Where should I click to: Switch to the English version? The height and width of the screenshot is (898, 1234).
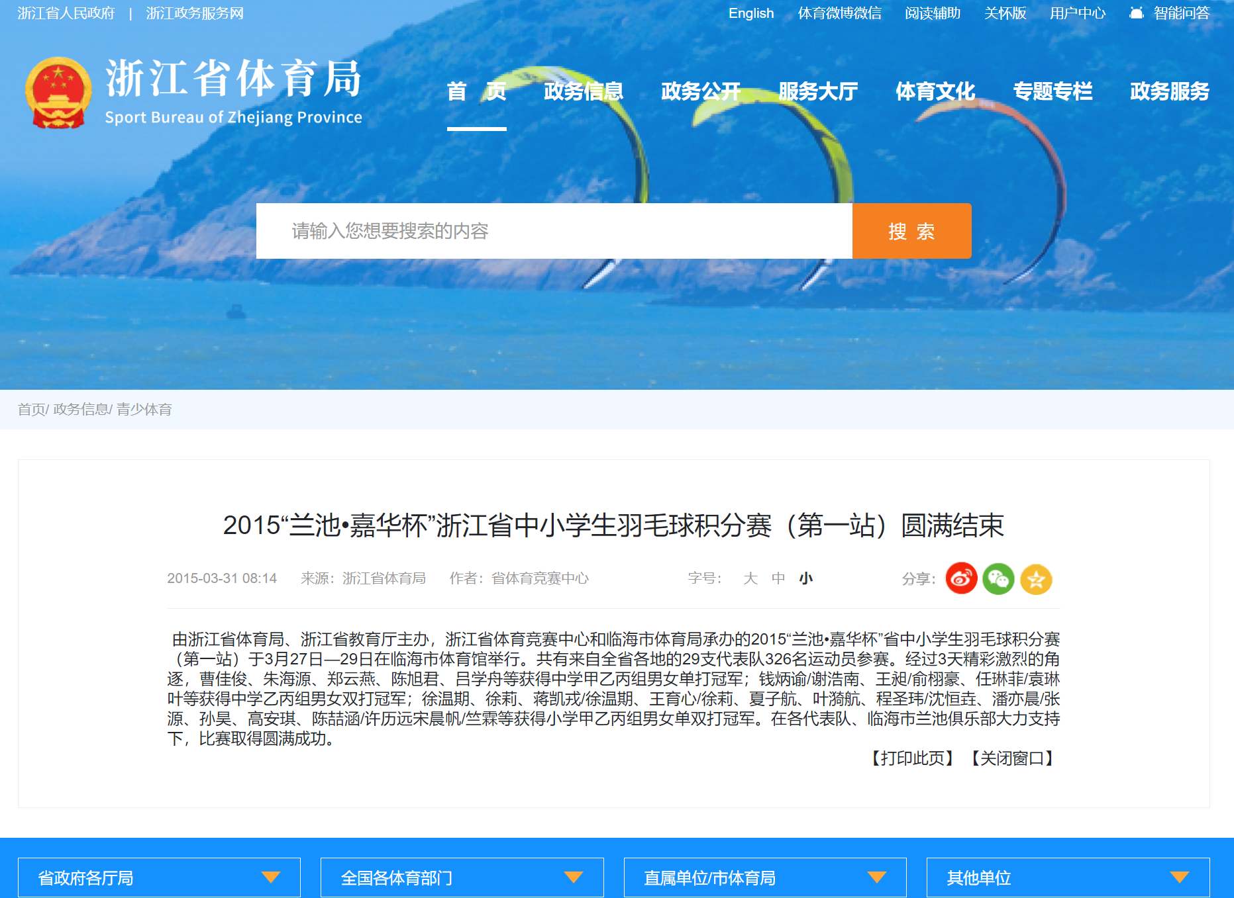click(x=750, y=13)
